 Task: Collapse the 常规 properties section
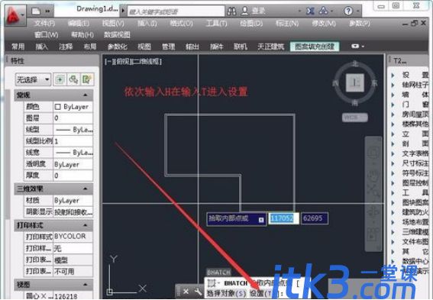click(x=86, y=95)
